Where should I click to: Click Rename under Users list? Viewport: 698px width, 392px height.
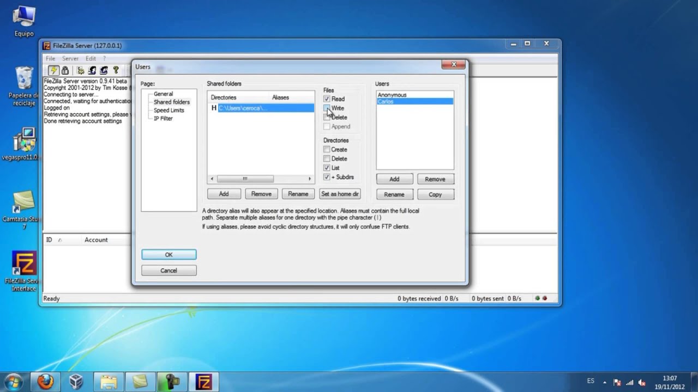click(394, 194)
